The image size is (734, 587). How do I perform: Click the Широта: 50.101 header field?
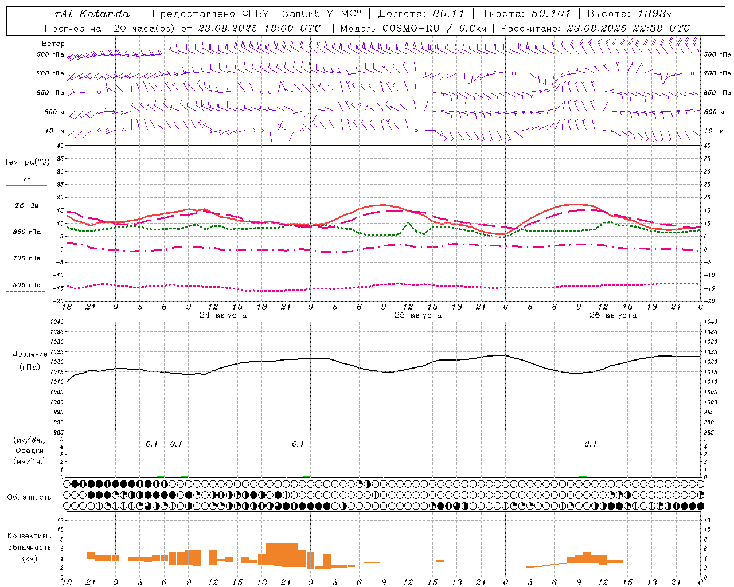(525, 13)
